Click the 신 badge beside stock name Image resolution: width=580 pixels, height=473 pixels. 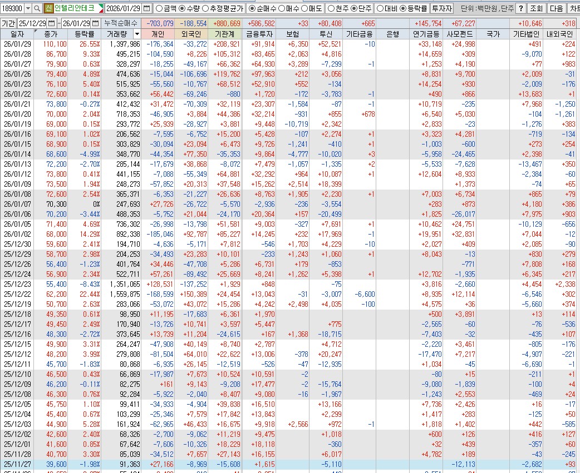(x=48, y=8)
